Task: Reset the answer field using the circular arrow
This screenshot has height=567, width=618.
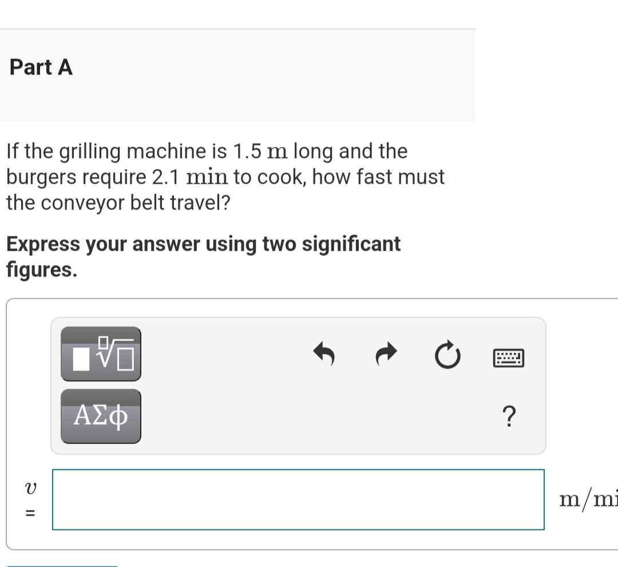Action: click(x=447, y=355)
